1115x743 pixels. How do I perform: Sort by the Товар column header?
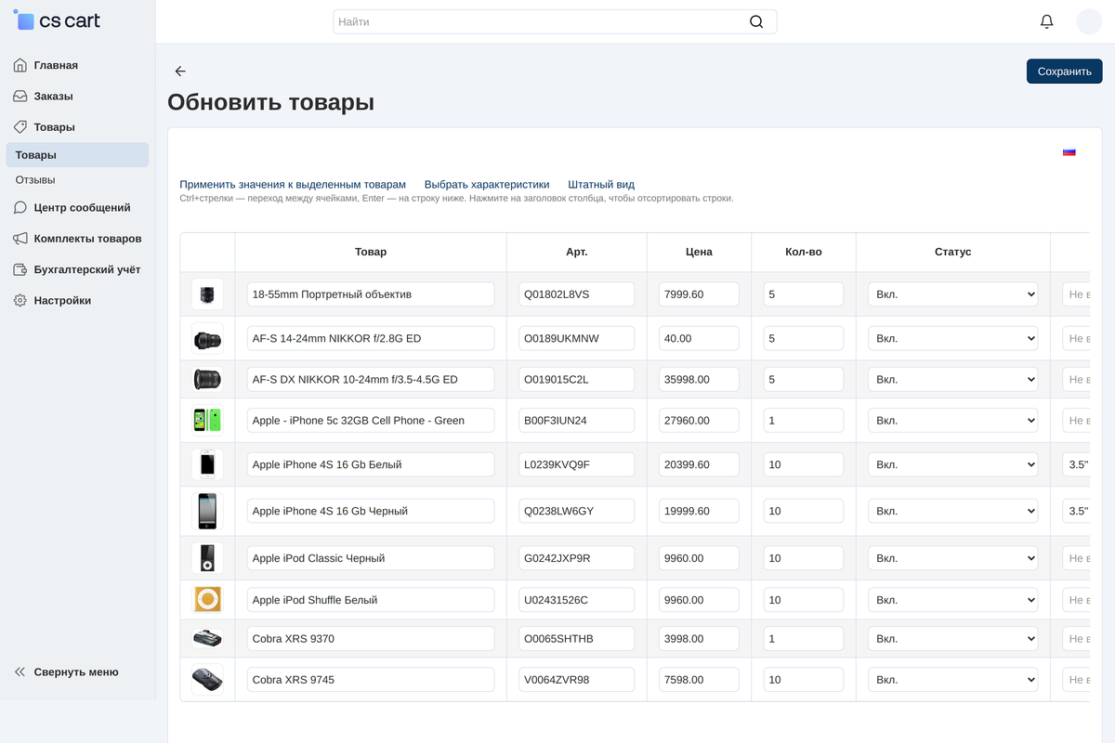(x=371, y=252)
